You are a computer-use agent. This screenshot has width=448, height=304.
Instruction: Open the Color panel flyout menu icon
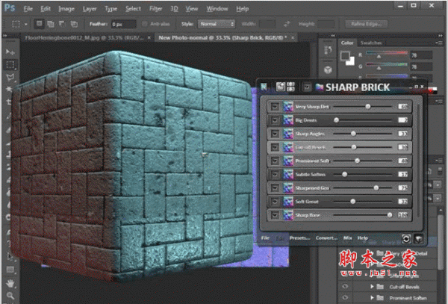[438, 43]
